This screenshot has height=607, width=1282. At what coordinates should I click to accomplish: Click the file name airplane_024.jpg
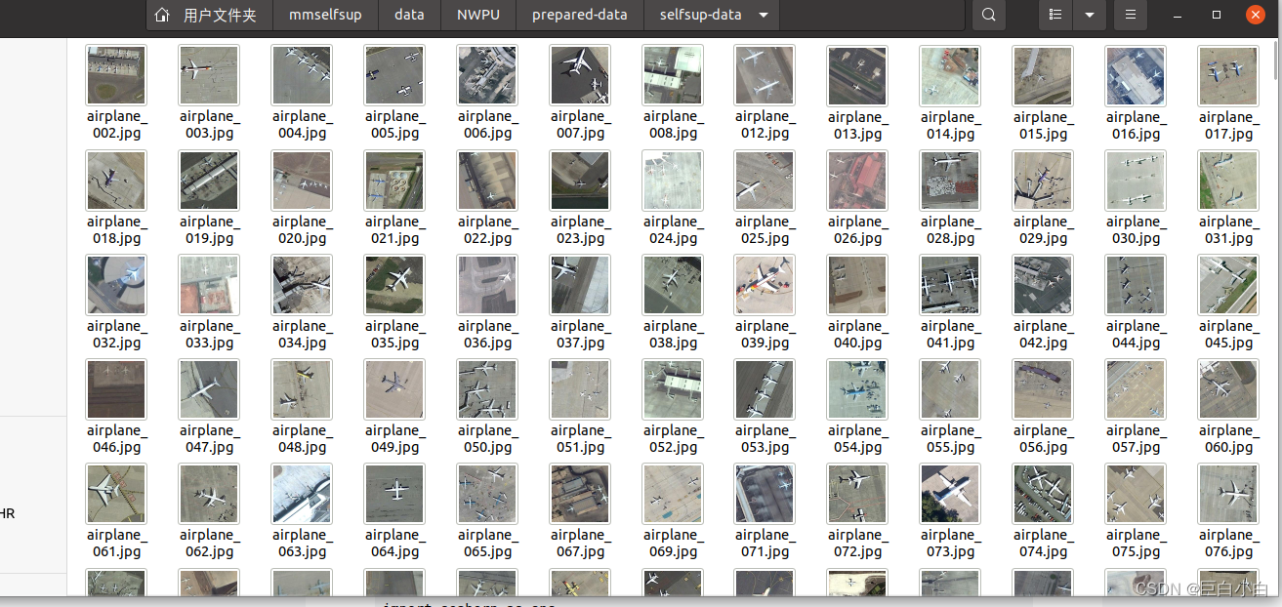(673, 229)
